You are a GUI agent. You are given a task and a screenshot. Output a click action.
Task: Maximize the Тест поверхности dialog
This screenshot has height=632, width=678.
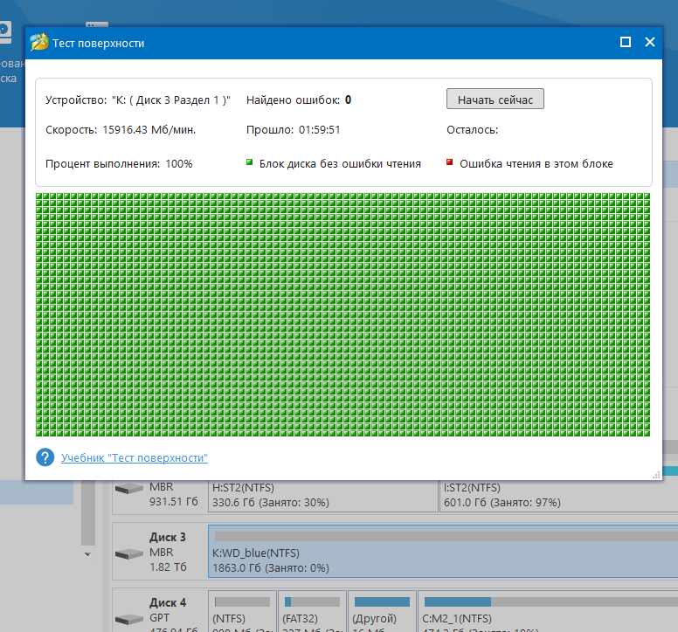625,42
